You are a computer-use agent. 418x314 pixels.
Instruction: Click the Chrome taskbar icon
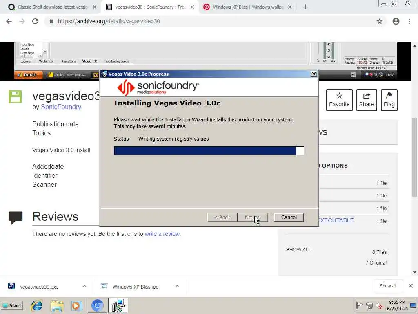97,305
